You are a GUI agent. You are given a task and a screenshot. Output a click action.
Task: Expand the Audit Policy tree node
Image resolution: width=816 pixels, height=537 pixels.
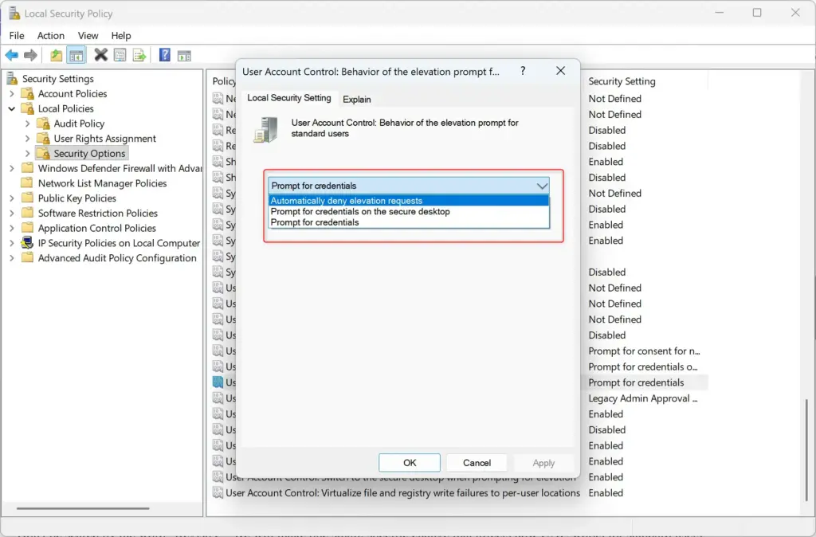[28, 123]
